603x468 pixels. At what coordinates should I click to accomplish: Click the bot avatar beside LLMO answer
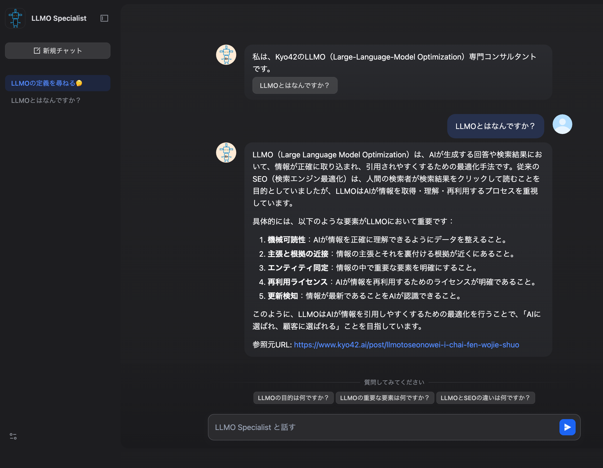pyautogui.click(x=226, y=153)
